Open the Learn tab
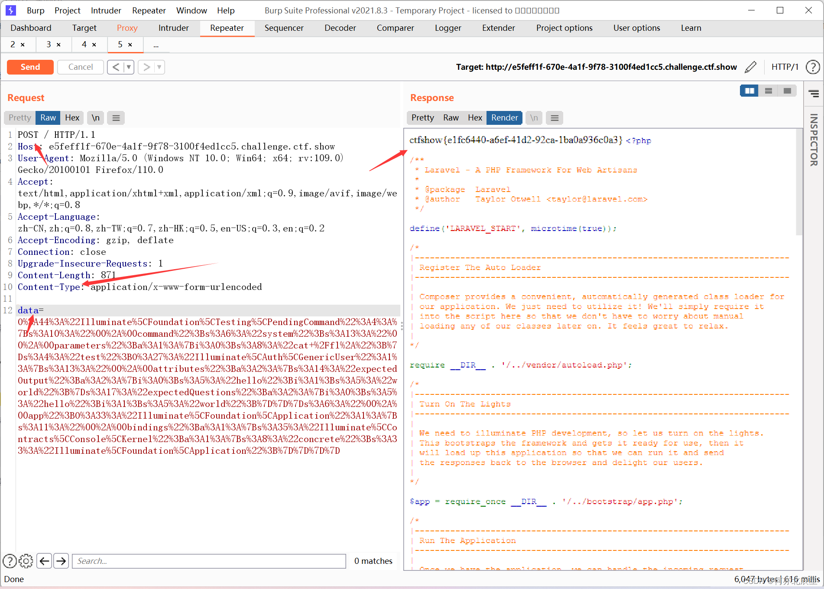 [691, 28]
